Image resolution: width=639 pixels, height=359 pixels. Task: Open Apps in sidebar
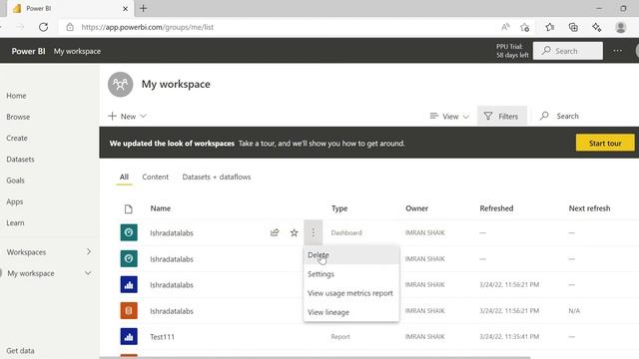pos(15,201)
